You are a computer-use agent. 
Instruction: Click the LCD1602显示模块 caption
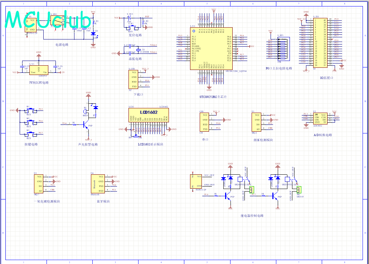(150, 145)
